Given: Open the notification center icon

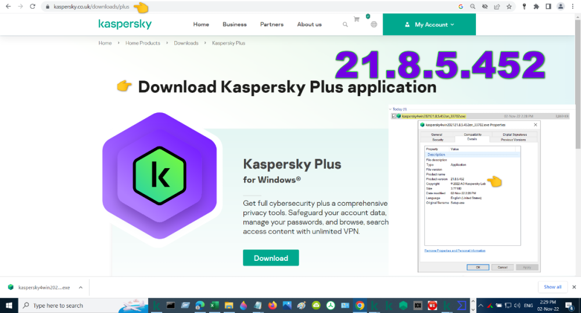Looking at the screenshot, I should pos(569,305).
